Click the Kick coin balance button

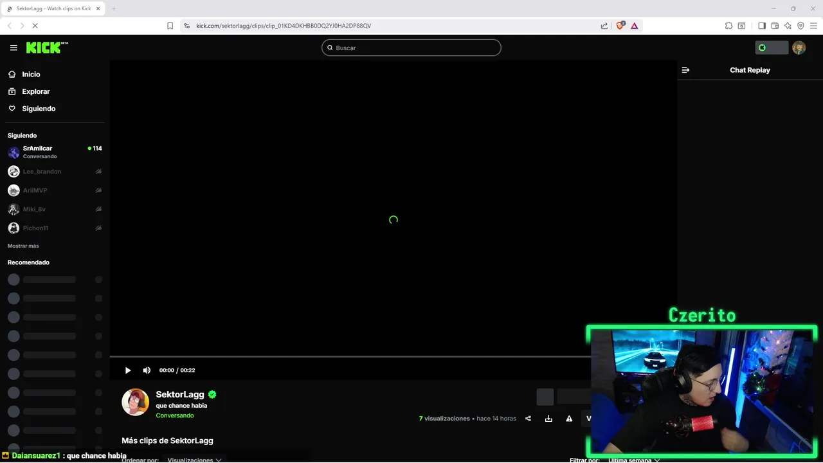pos(772,48)
